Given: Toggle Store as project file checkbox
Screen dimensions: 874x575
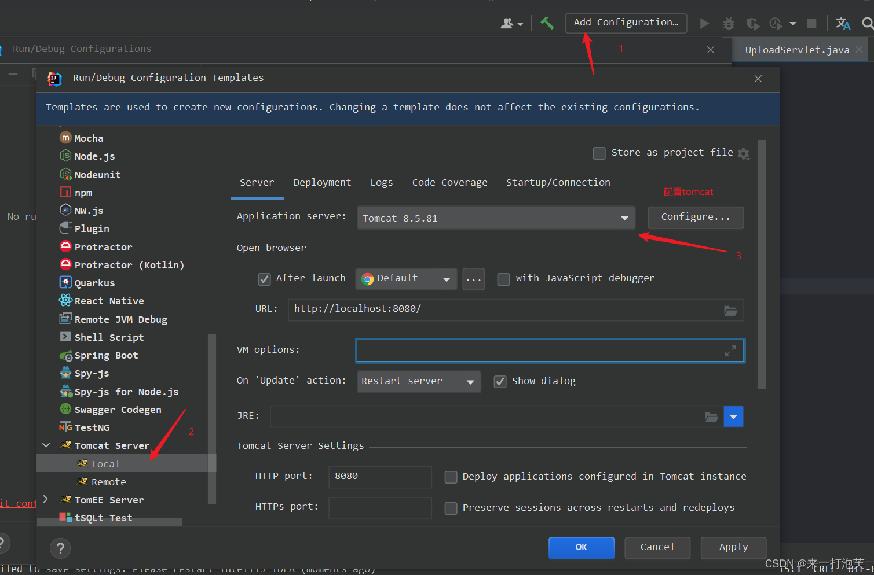Looking at the screenshot, I should [x=599, y=153].
